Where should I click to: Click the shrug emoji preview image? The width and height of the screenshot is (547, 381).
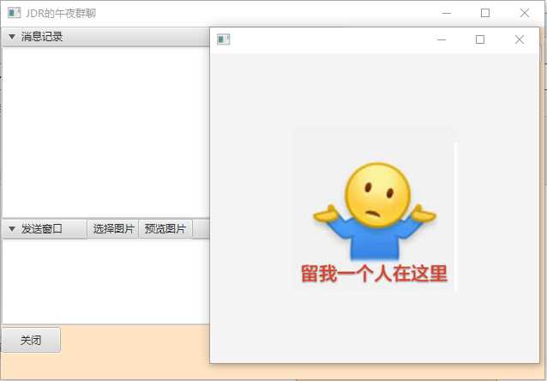click(x=374, y=209)
